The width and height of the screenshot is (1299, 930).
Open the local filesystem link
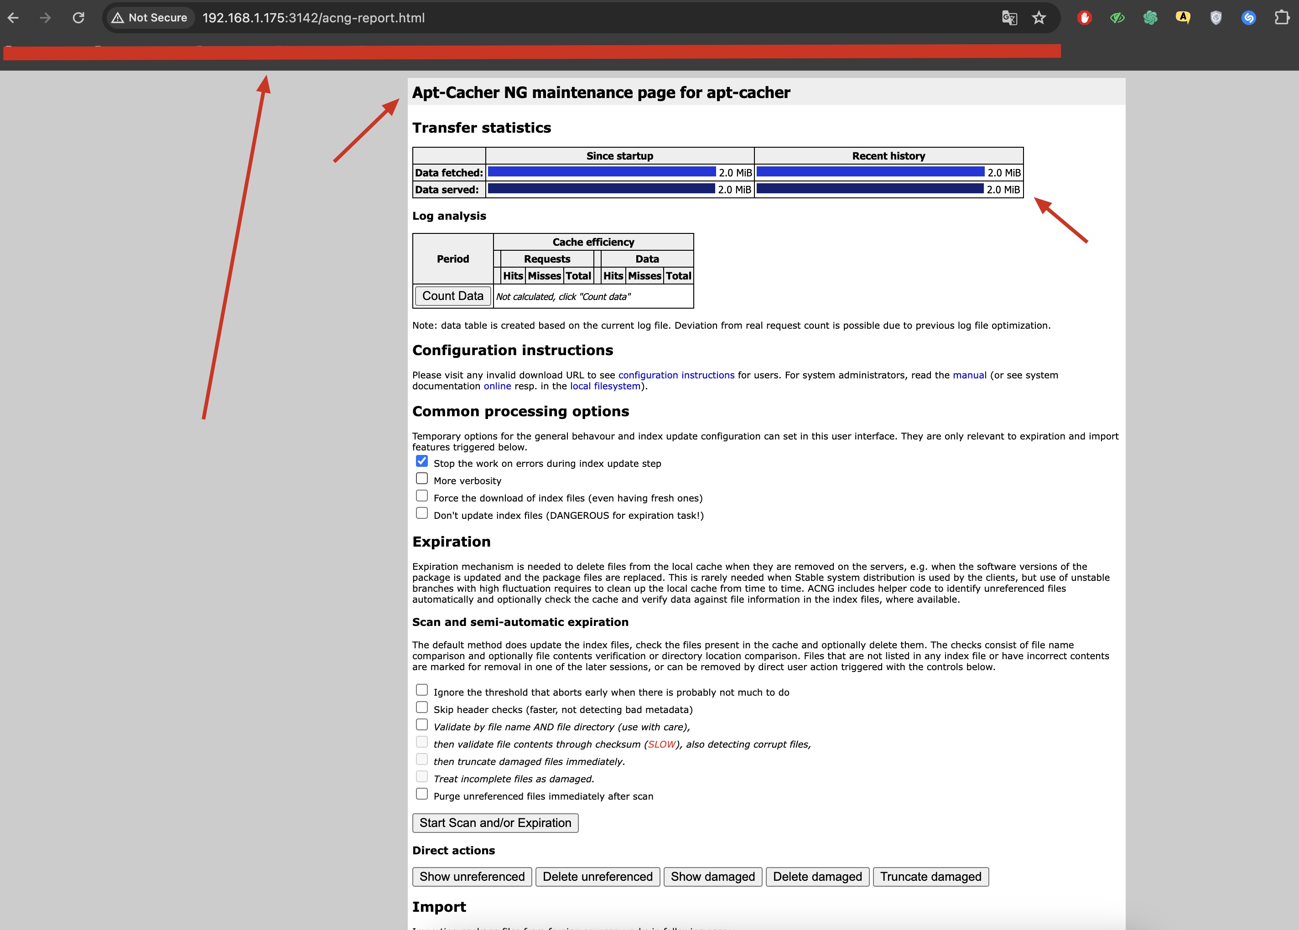pyautogui.click(x=605, y=386)
